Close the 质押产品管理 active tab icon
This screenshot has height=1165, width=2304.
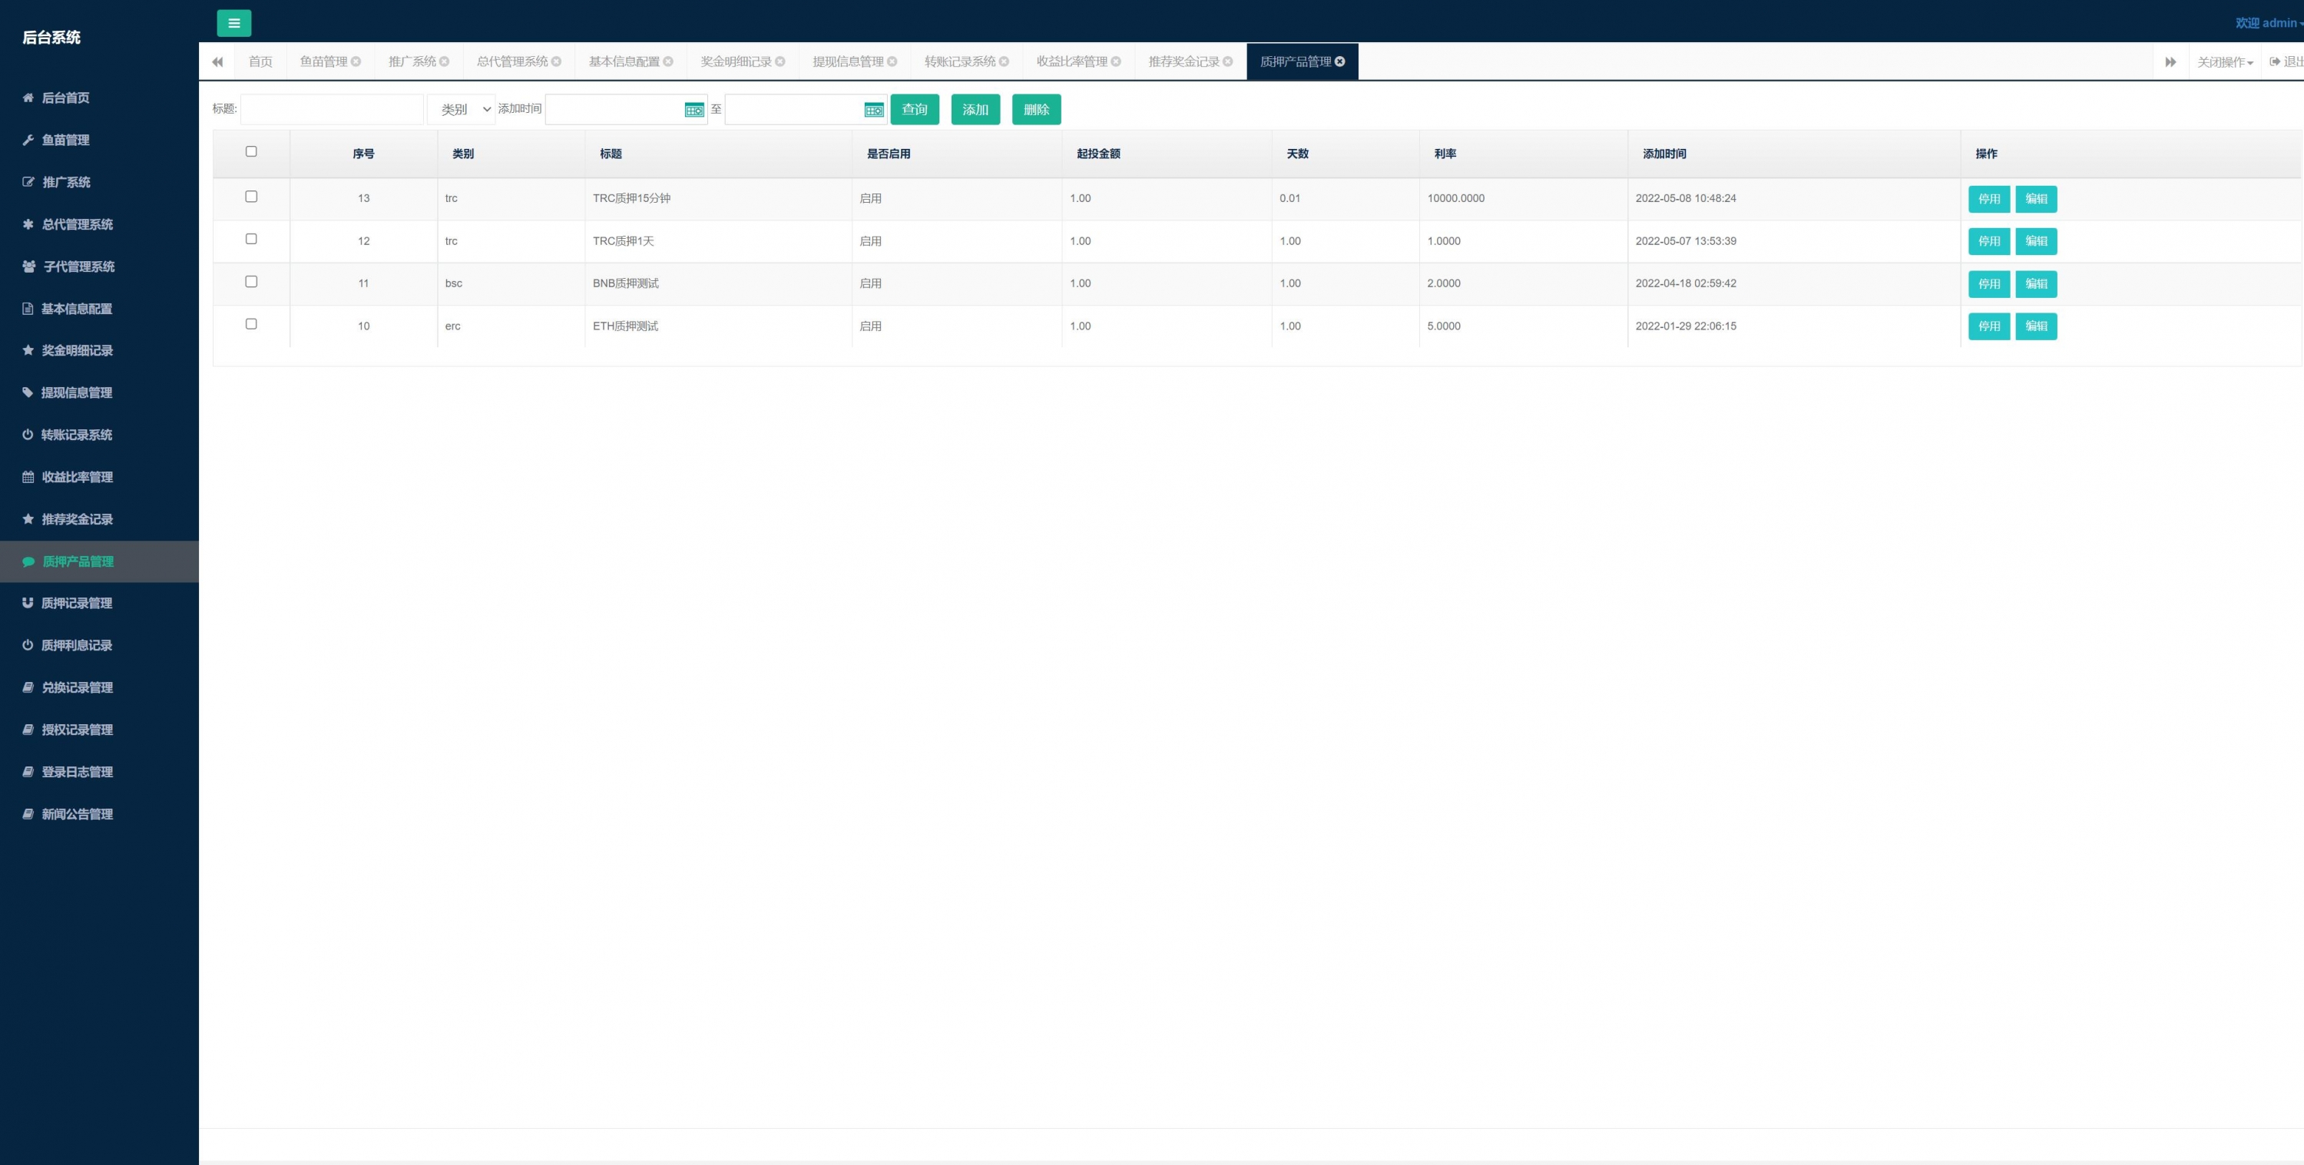1340,61
